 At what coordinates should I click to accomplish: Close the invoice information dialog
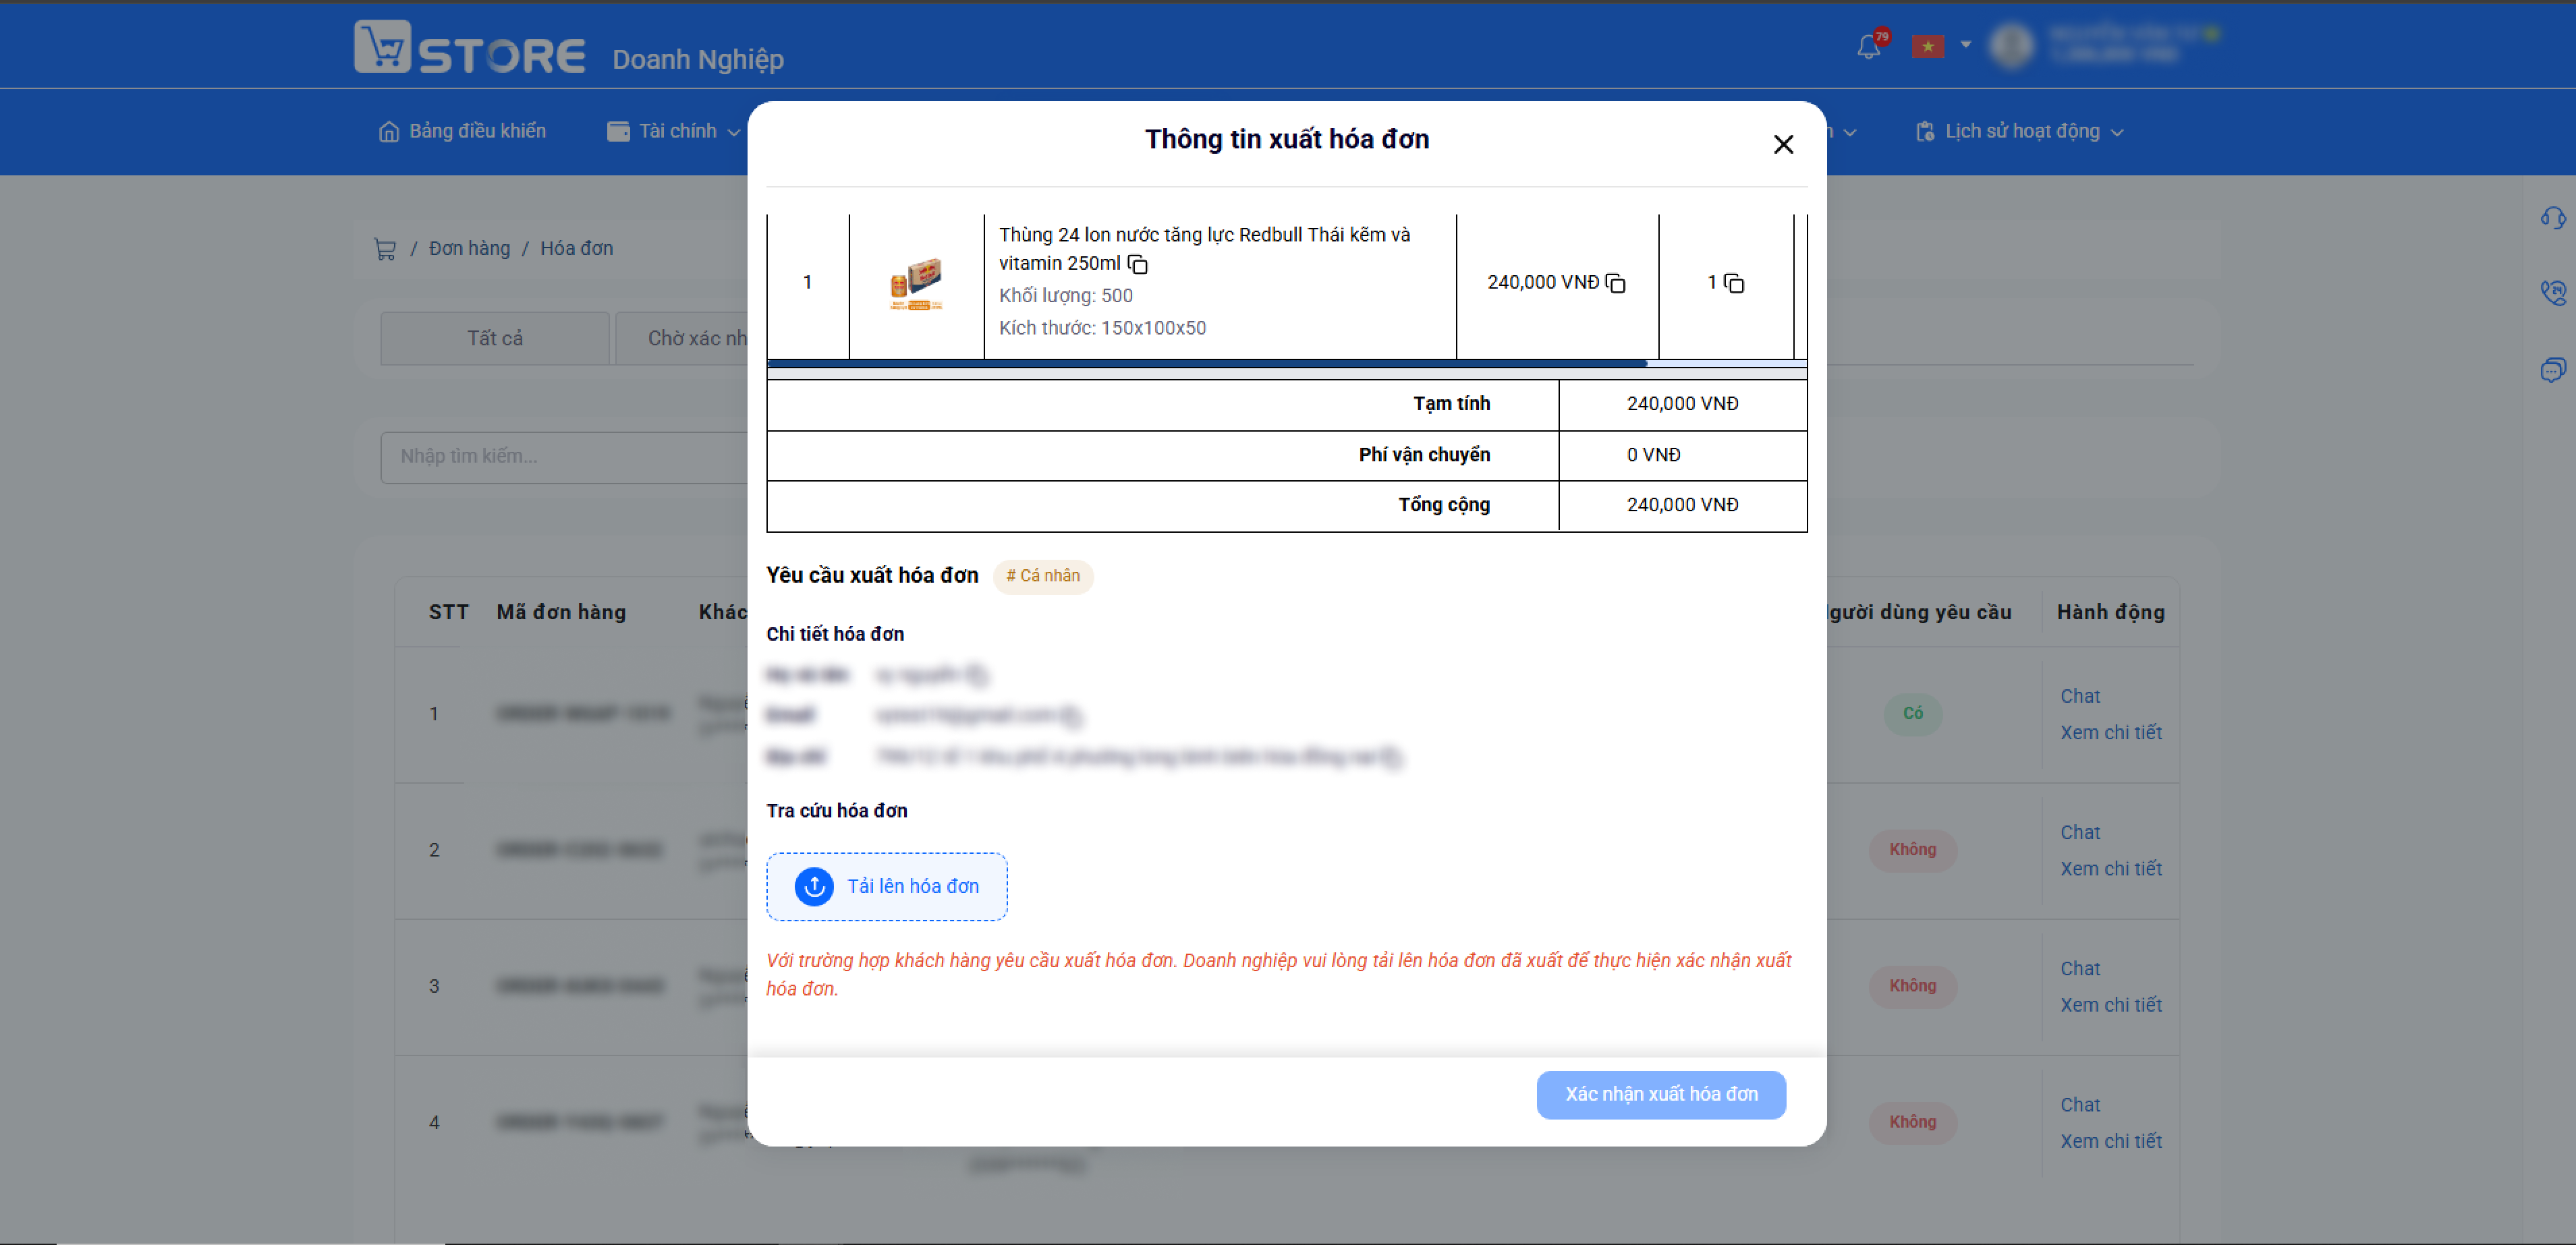click(1783, 145)
